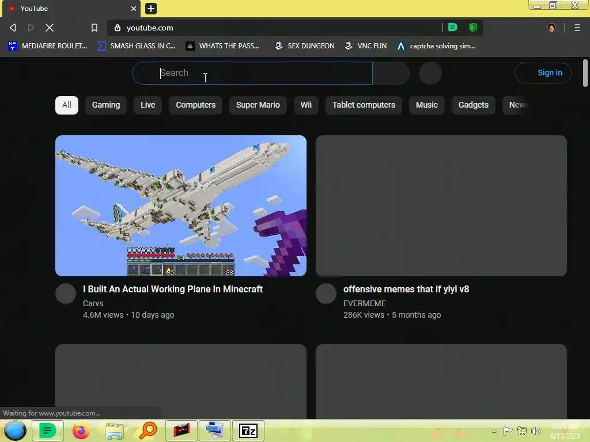
Task: Open the green chat app in taskbar
Action: click(x=47, y=430)
